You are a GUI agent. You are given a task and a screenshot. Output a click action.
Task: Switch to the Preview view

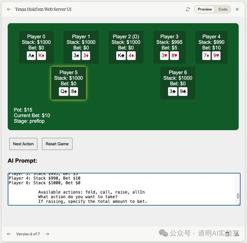[205, 9]
